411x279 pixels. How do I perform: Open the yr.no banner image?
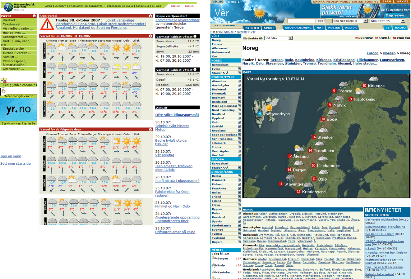coord(18,109)
